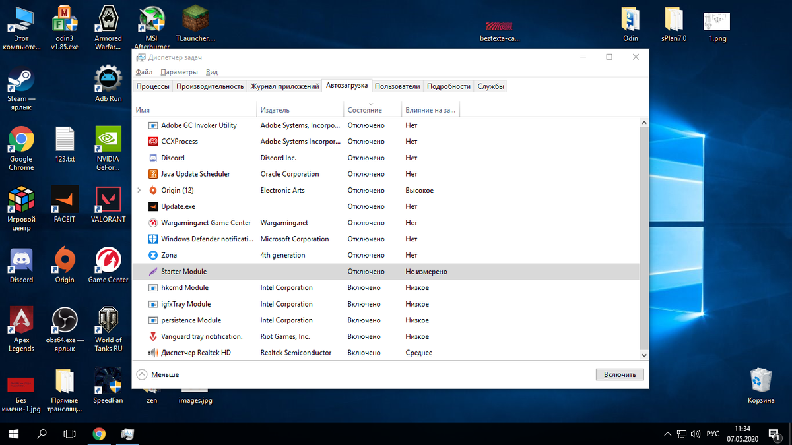Image resolution: width=792 pixels, height=445 pixels.
Task: Select the VALORANT desktop shortcut
Action: coord(108,204)
